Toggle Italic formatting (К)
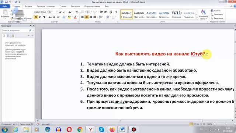 (x=40, y=17)
